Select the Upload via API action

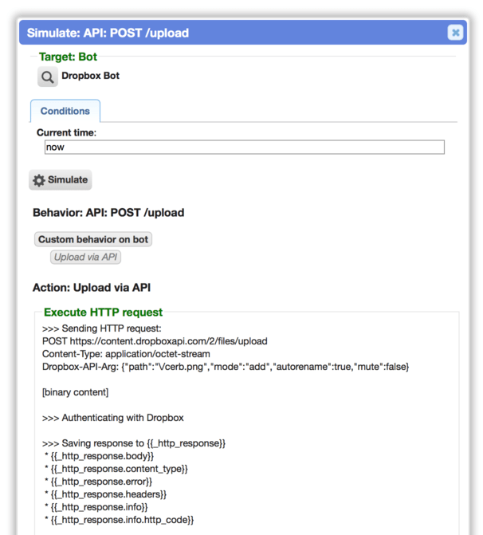pyautogui.click(x=85, y=257)
